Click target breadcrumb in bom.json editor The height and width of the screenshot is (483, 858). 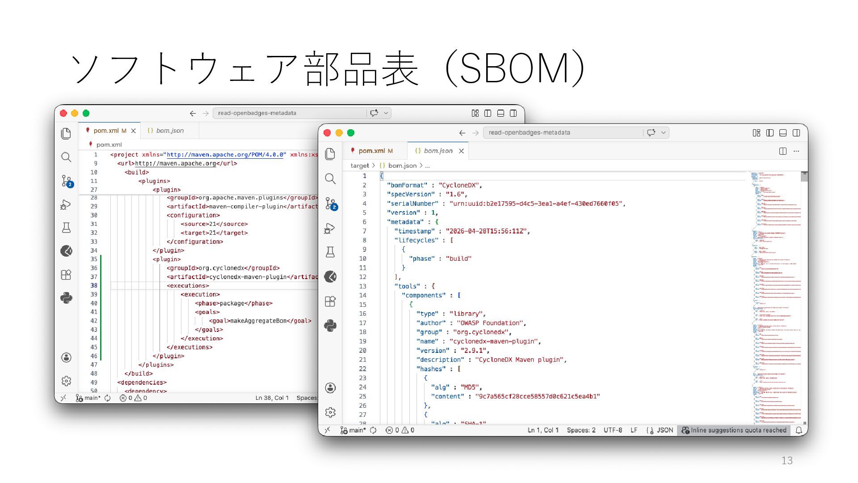coord(359,165)
